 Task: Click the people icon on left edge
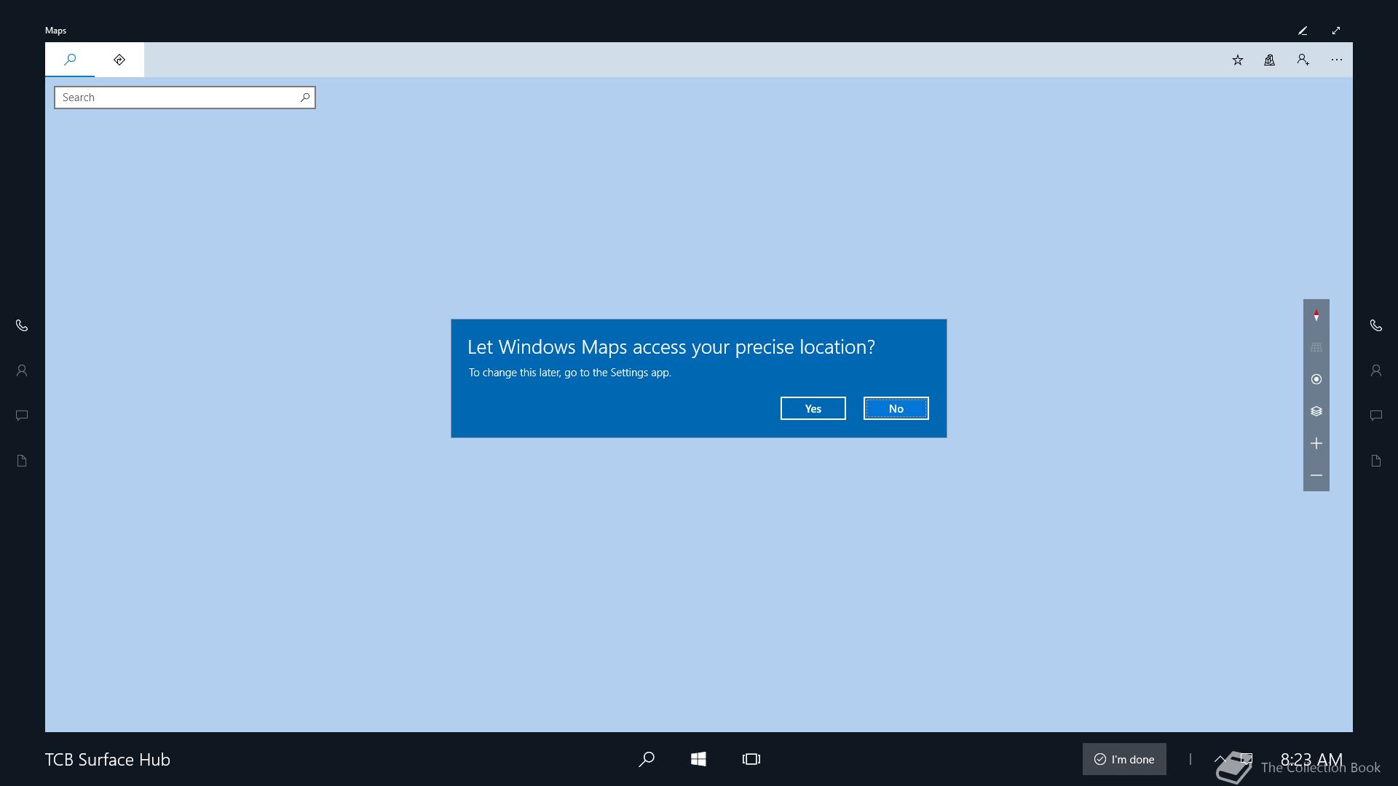22,370
